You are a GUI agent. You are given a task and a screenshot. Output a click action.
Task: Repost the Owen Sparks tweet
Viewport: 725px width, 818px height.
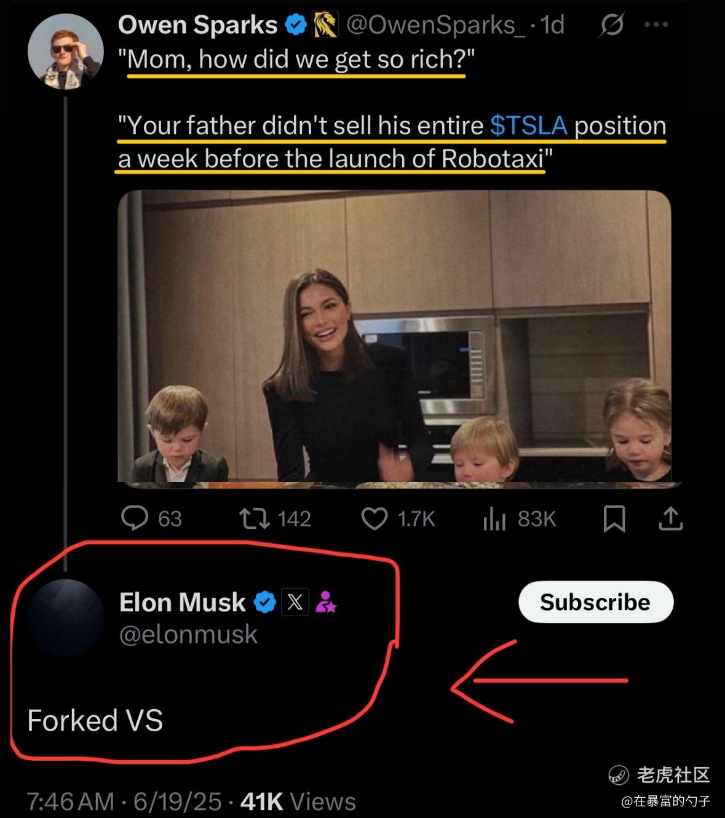click(x=255, y=518)
